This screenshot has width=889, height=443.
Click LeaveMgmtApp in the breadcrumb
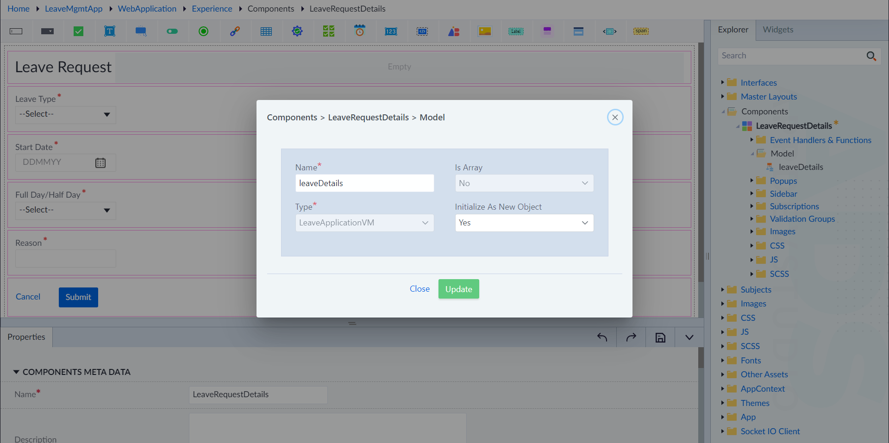74,9
